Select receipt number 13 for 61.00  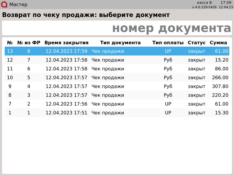point(117,51)
